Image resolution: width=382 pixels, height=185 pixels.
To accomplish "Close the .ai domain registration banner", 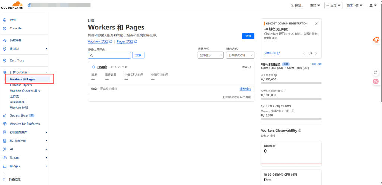I will click(316, 23).
